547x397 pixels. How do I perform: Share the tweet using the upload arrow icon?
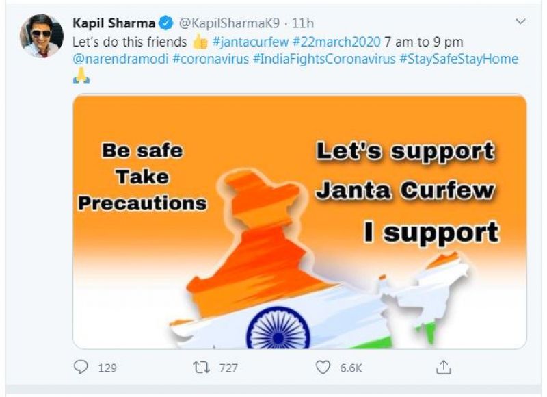pyautogui.click(x=443, y=368)
